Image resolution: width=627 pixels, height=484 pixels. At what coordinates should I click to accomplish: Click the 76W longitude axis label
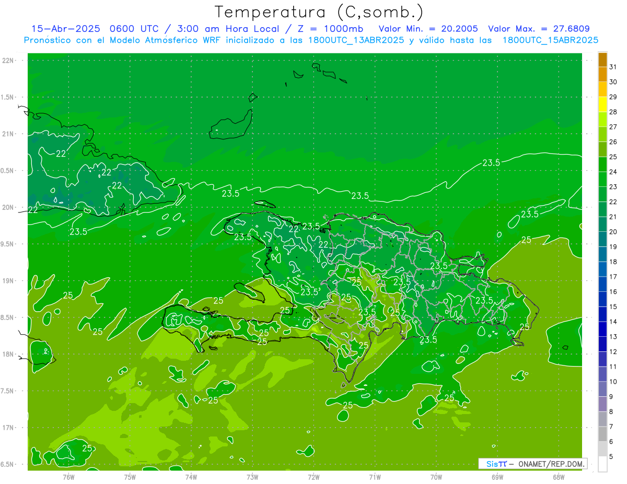pyautogui.click(x=68, y=477)
